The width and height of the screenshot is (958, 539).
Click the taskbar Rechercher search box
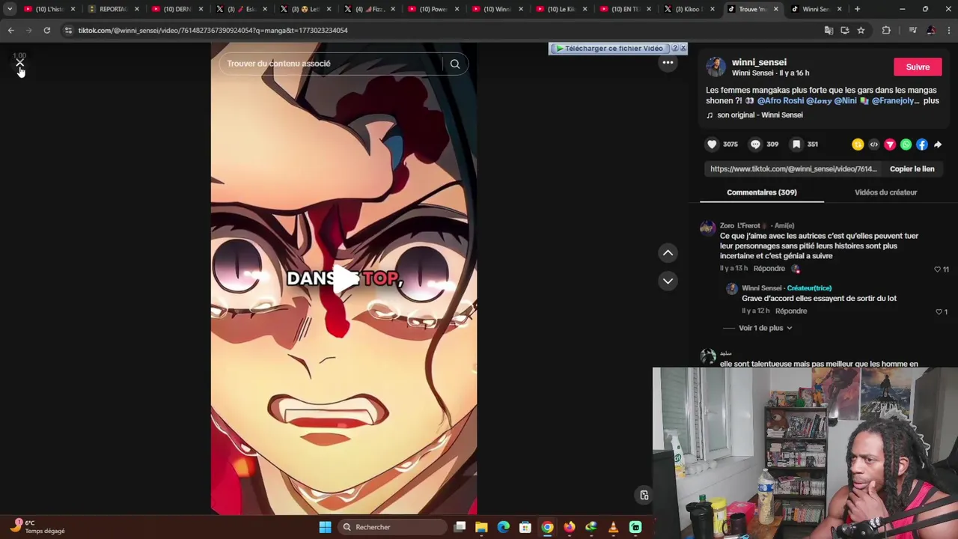(x=391, y=527)
